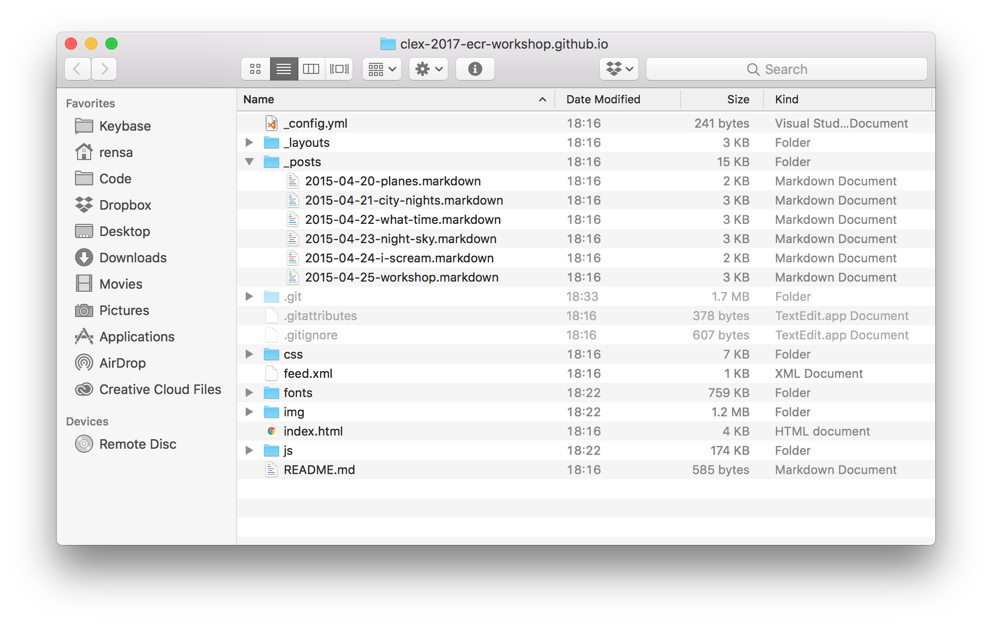Click the Get Info button
Image resolution: width=992 pixels, height=626 pixels.
click(x=475, y=69)
